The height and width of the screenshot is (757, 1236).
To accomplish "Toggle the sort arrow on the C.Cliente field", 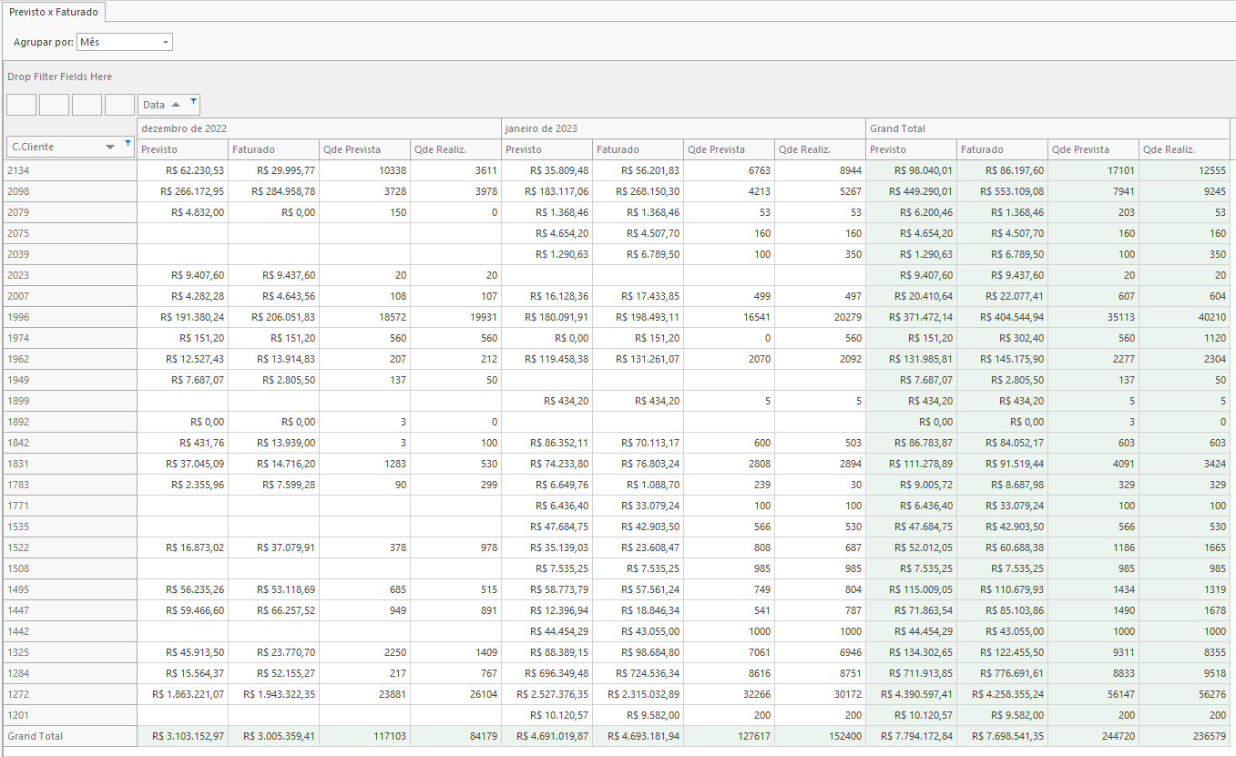I will tap(110, 147).
